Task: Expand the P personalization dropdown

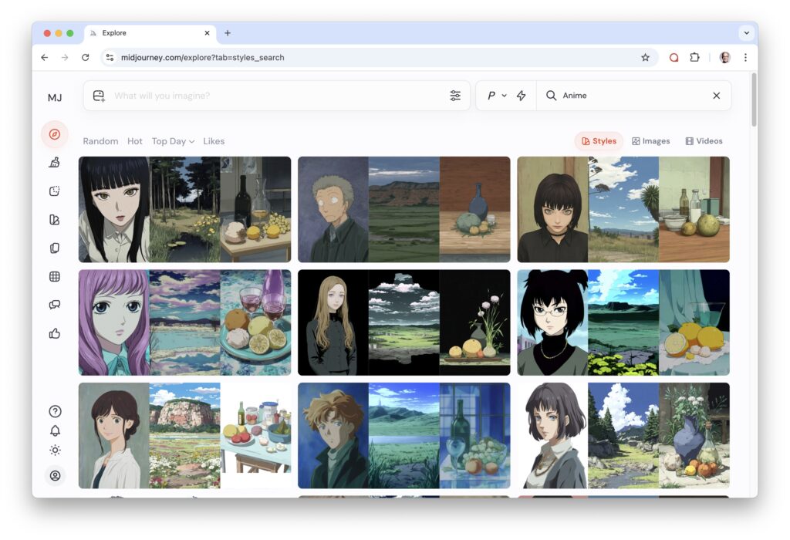Action: point(496,96)
